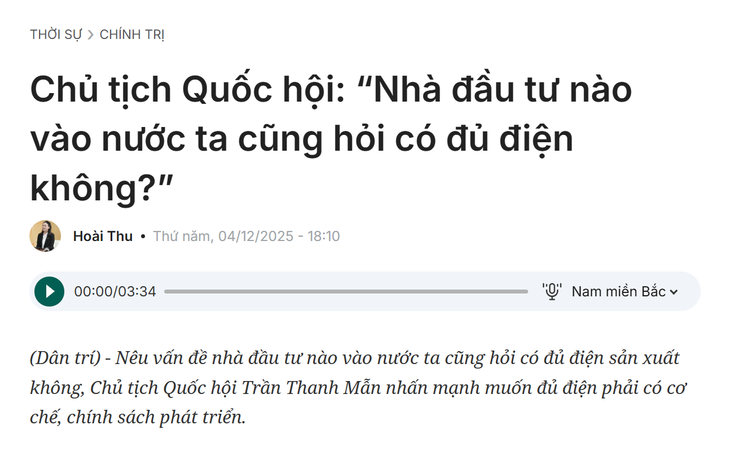Expand the down chevron beside Nam miền Bắc
The image size is (742, 451).
(x=673, y=292)
